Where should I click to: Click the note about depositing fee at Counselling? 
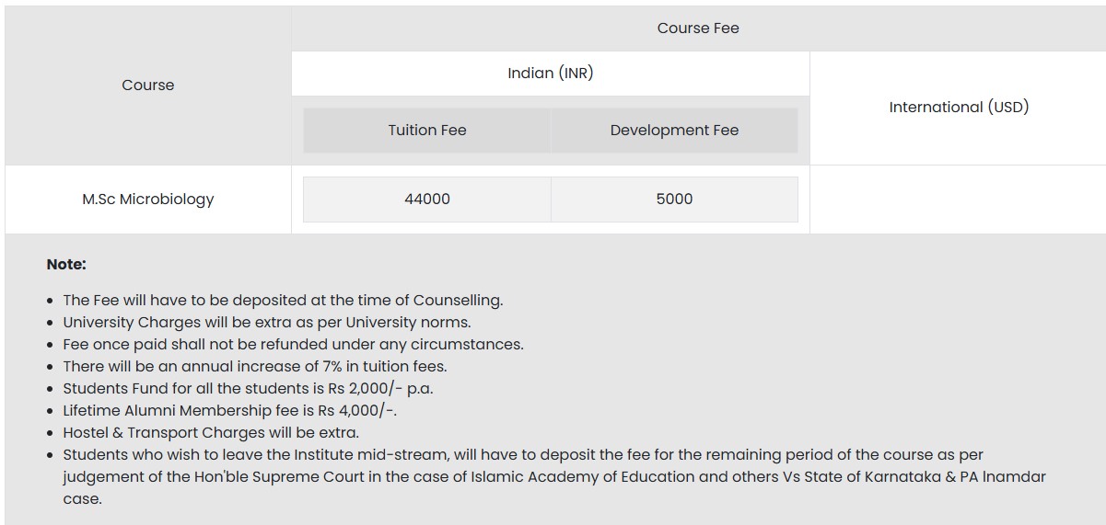coord(283,301)
